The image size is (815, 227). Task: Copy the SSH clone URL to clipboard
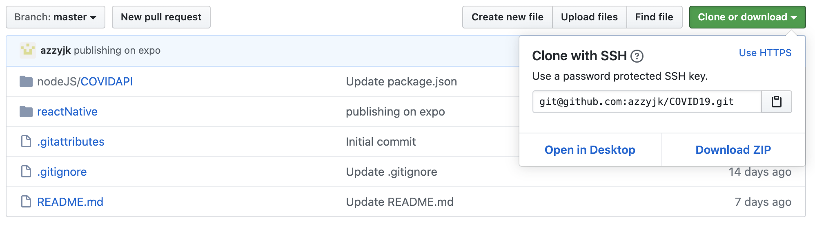tap(776, 102)
